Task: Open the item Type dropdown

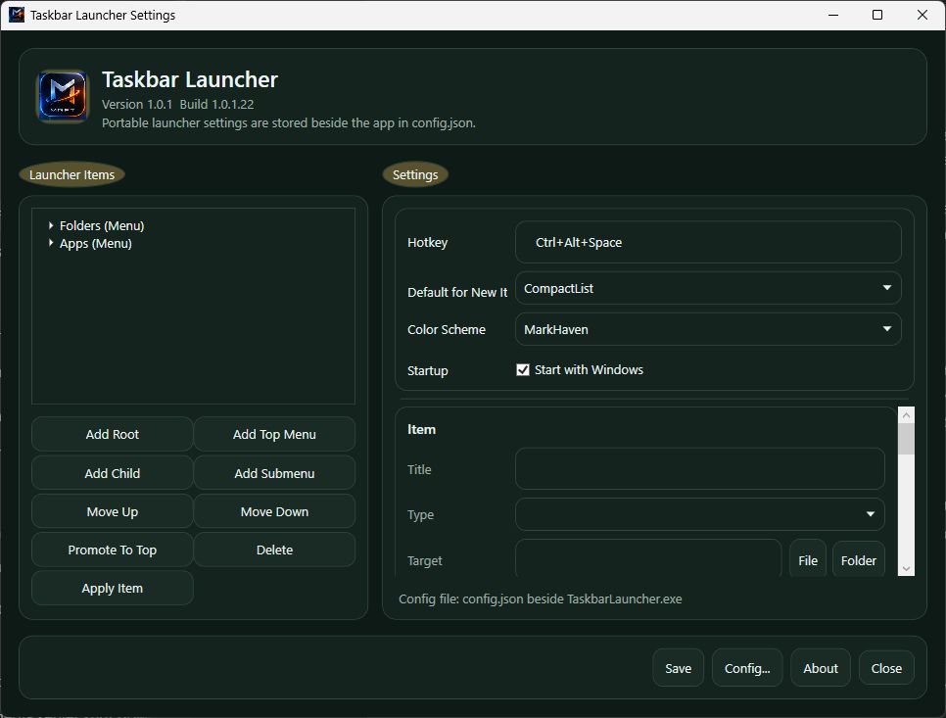Action: 700,514
